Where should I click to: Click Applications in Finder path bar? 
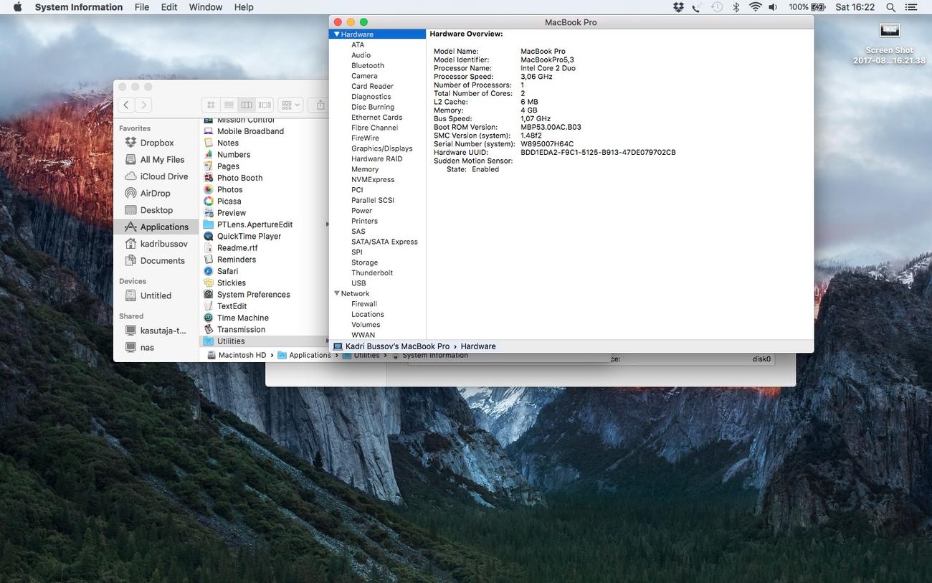coord(304,355)
